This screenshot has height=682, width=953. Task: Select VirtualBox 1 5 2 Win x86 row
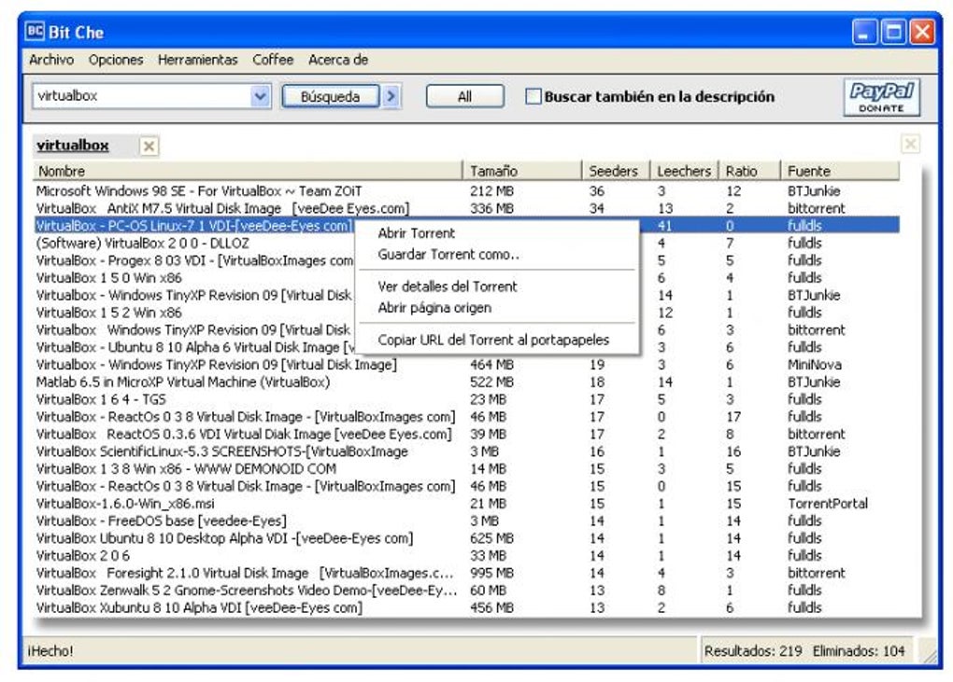pyautogui.click(x=194, y=313)
